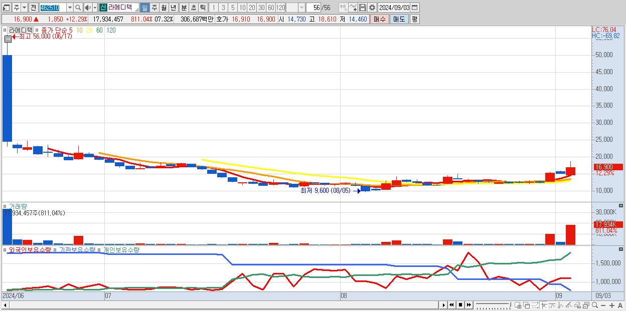Click the play button in the bottom bar
This screenshot has height=311, width=626.
[444, 305]
